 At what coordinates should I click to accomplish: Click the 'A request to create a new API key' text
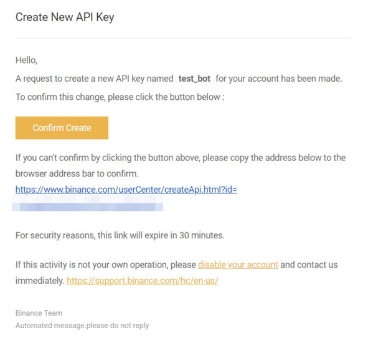click(95, 79)
